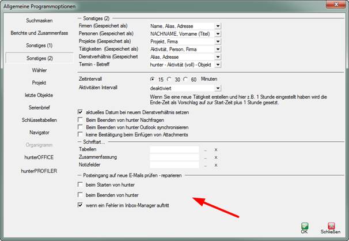The height and width of the screenshot is (241, 349).
Task: Open the Firmen (Gespeichert als) dropdown
Action: tap(218, 26)
